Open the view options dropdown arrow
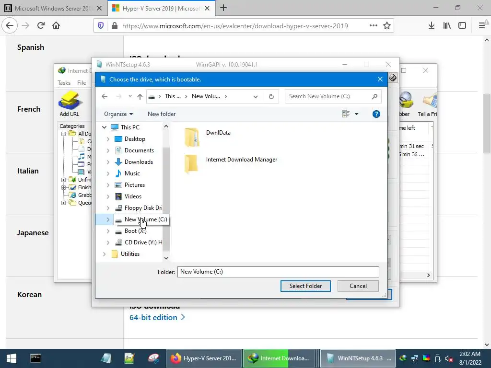Image resolution: width=491 pixels, height=368 pixels. tap(356, 114)
